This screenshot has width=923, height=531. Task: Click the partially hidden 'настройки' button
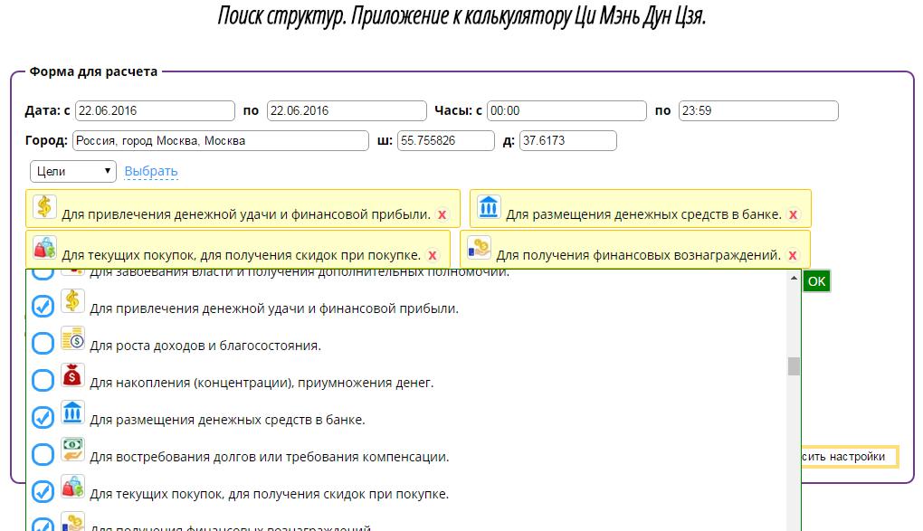coord(850,457)
